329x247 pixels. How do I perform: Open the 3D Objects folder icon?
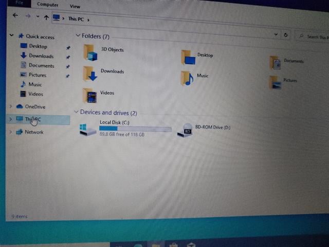tap(90, 52)
